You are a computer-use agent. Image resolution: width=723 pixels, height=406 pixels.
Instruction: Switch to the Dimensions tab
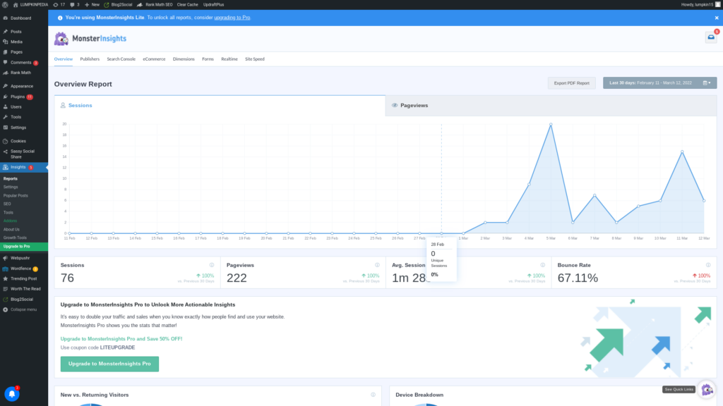click(x=184, y=59)
